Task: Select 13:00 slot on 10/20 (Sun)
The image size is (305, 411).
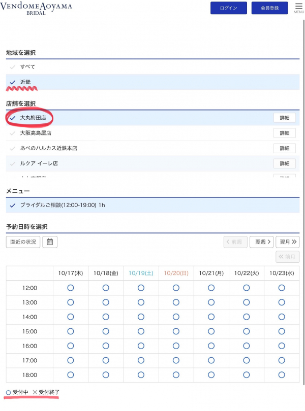Action: 176,302
